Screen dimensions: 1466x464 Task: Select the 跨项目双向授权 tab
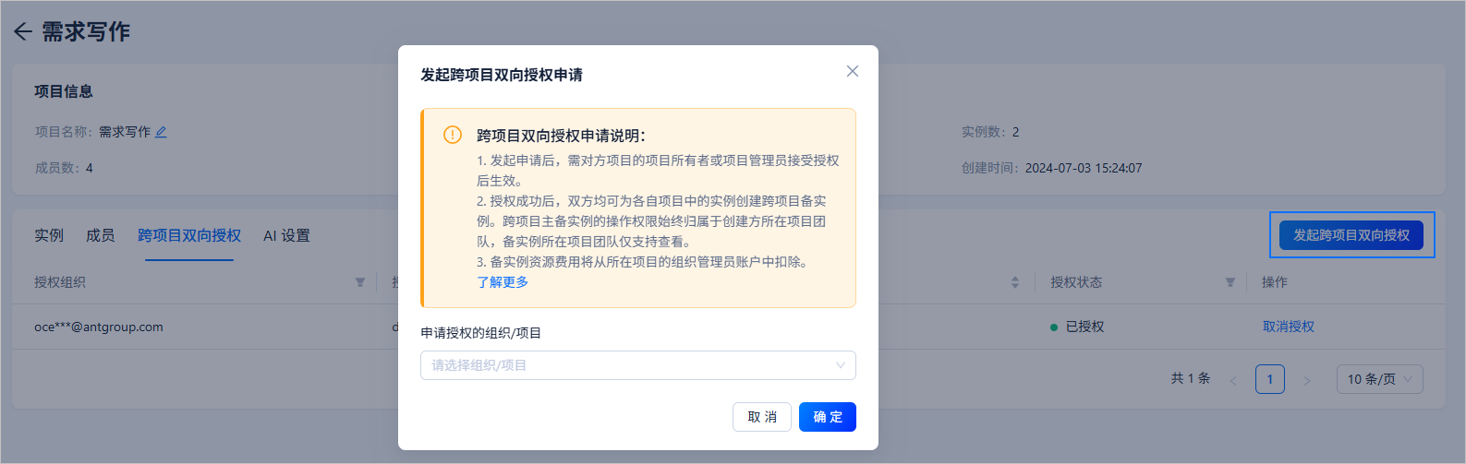pos(189,235)
